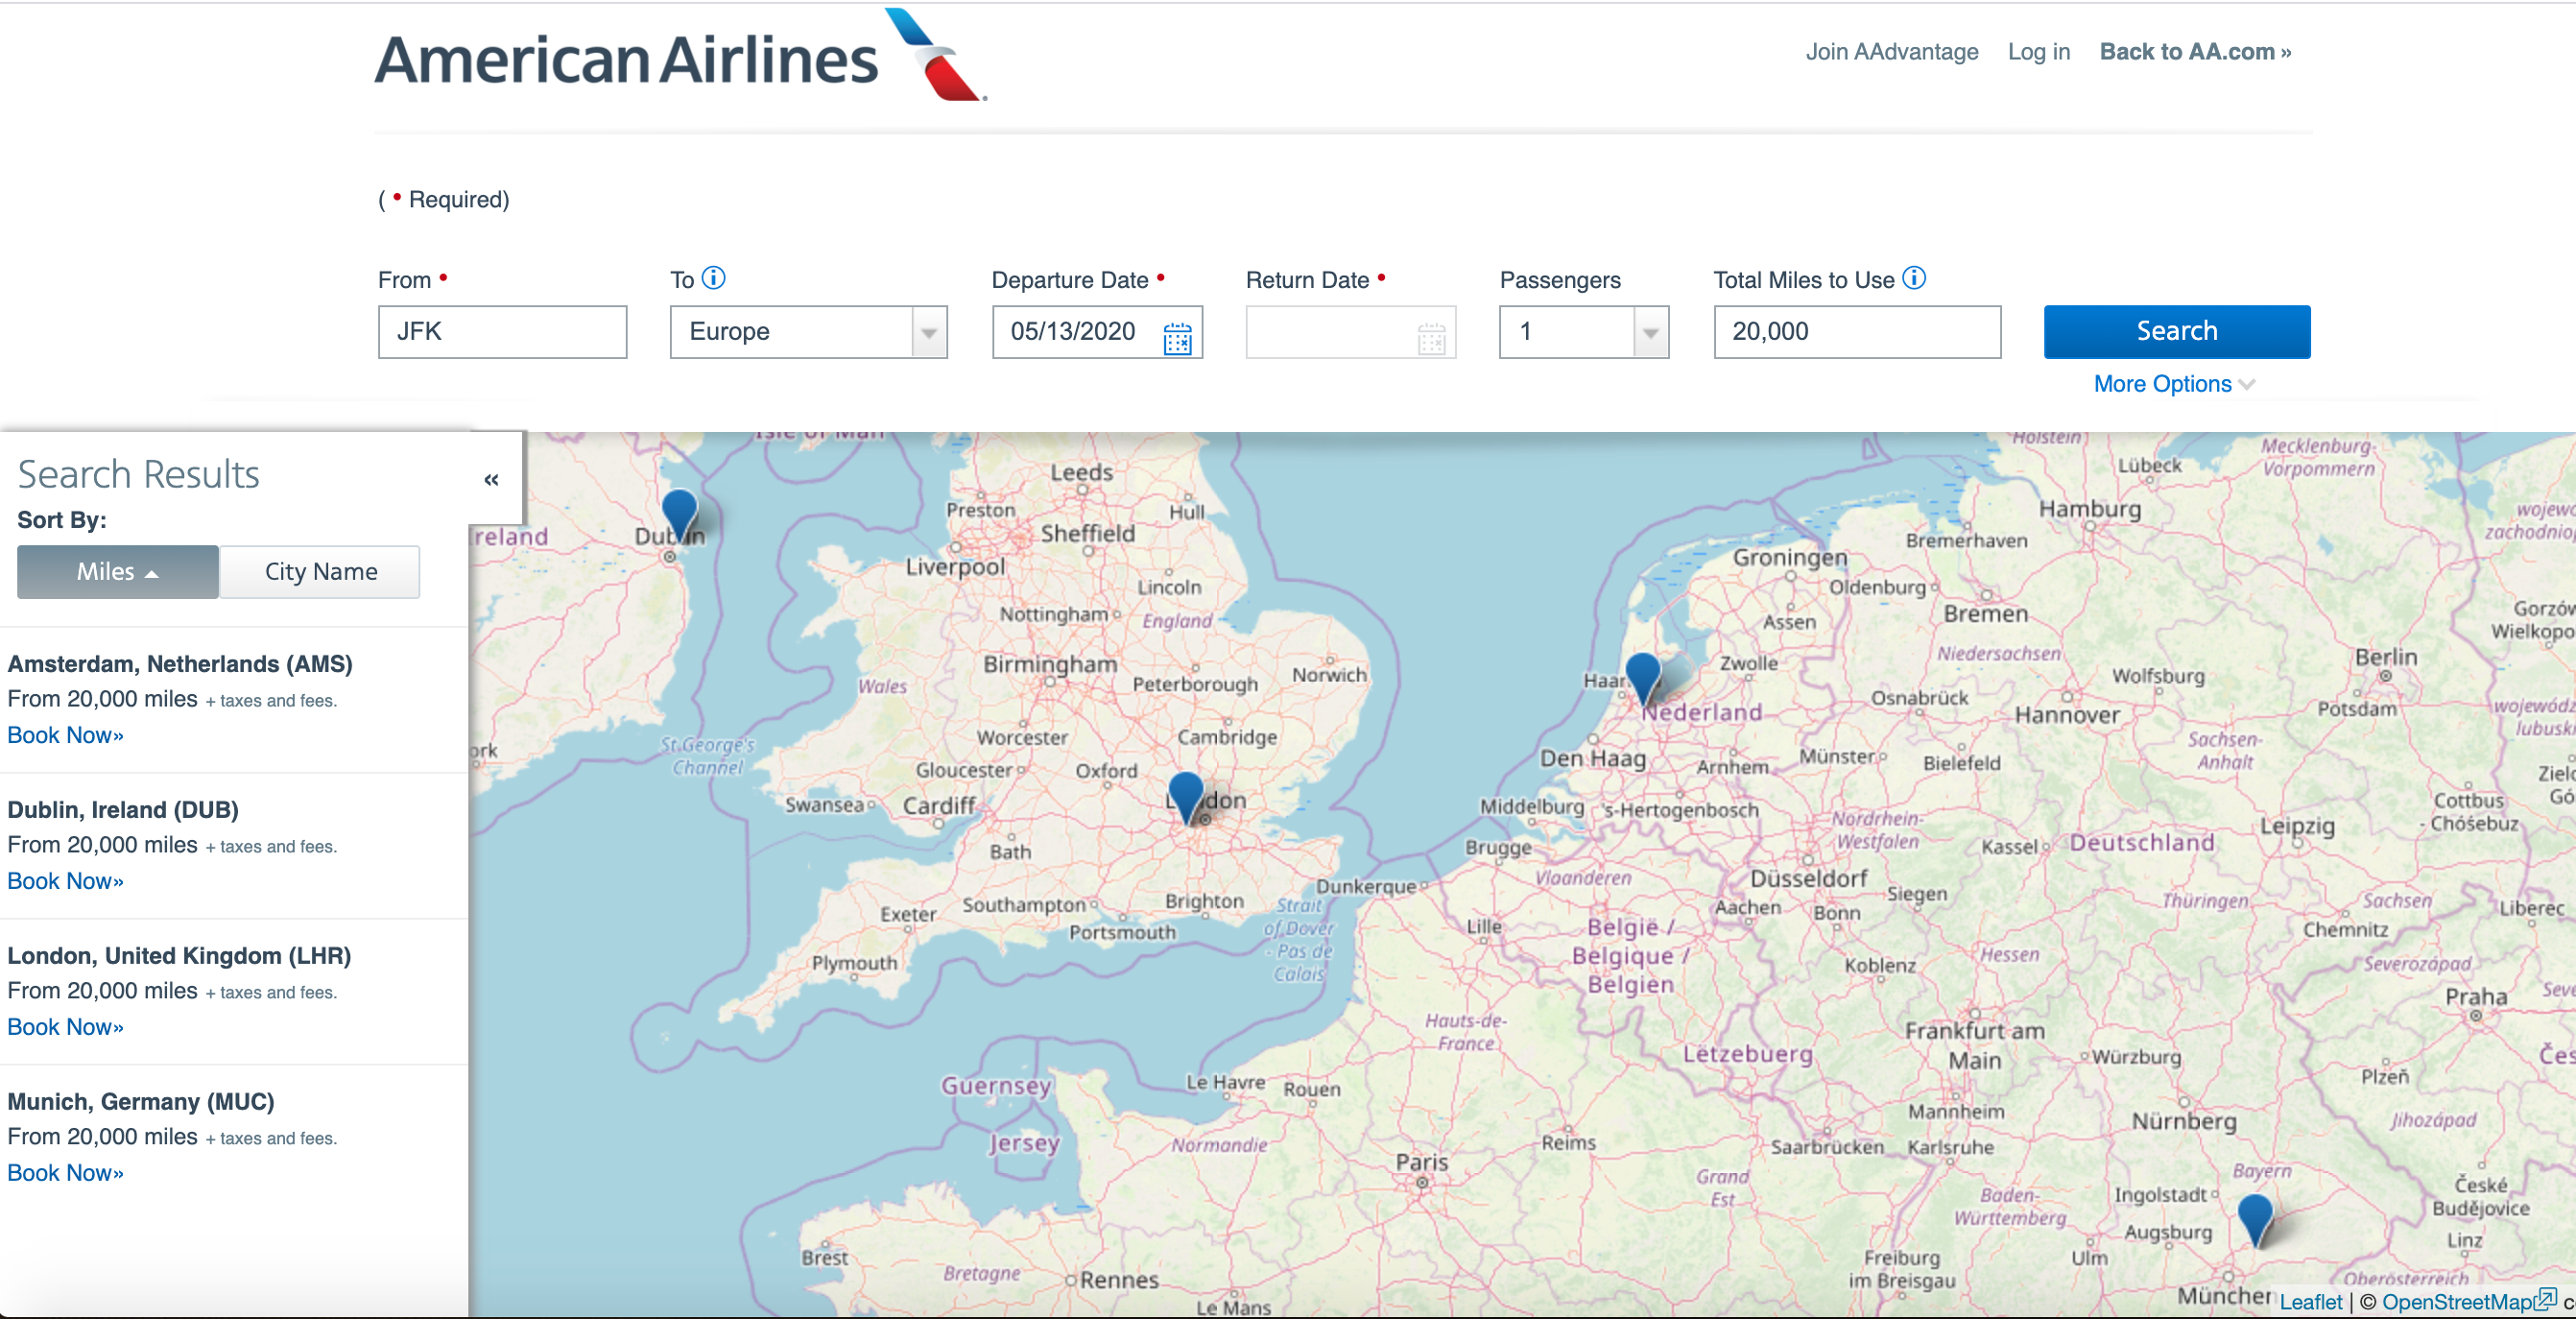Collapse the Search Results panel
Screen dimensions: 2576x1319
click(491, 480)
